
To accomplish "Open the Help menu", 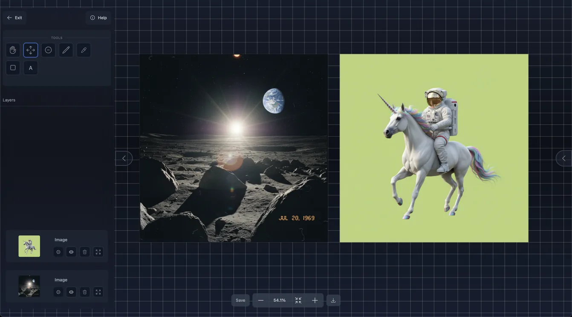I will pos(98,17).
